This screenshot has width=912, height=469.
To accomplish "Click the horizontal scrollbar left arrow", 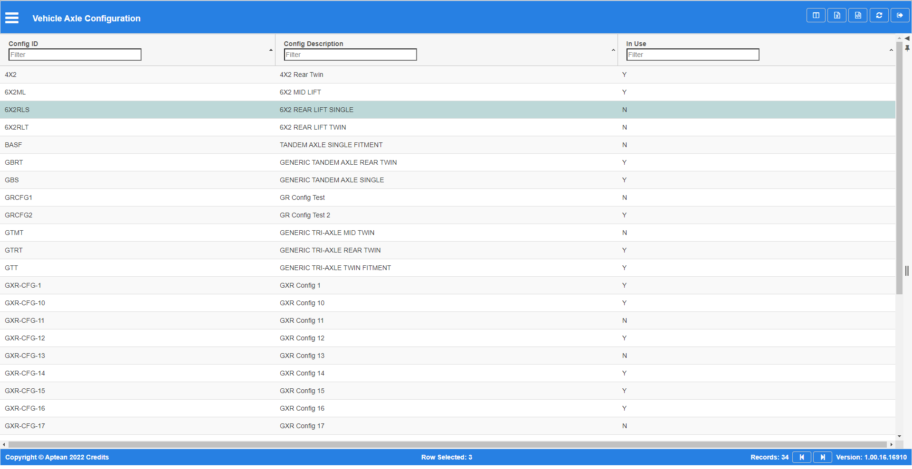I will pos(4,445).
